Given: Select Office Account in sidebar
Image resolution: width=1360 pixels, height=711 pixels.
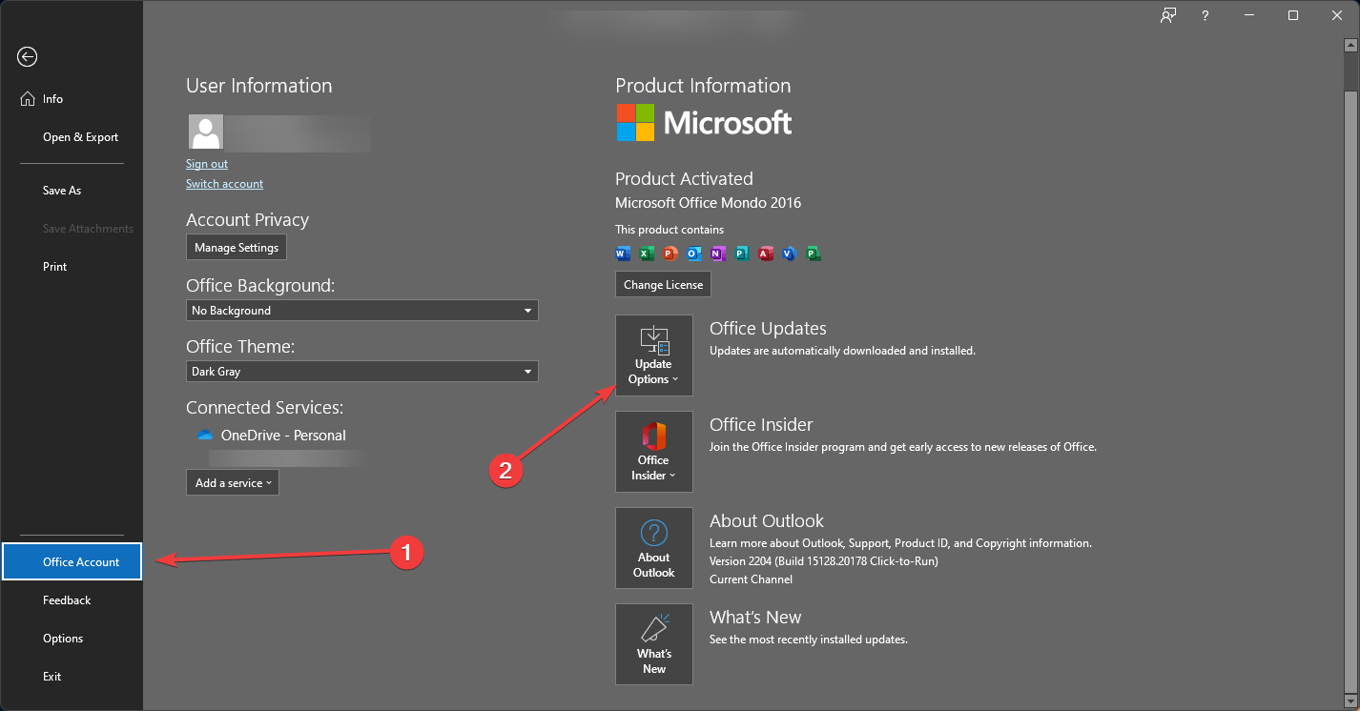Looking at the screenshot, I should click(72, 562).
